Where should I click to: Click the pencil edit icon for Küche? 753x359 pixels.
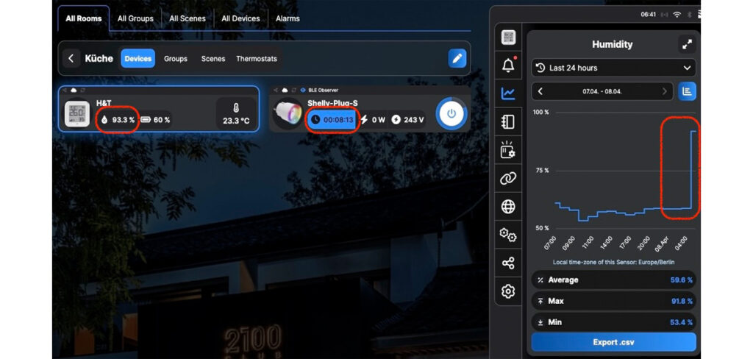click(x=457, y=58)
